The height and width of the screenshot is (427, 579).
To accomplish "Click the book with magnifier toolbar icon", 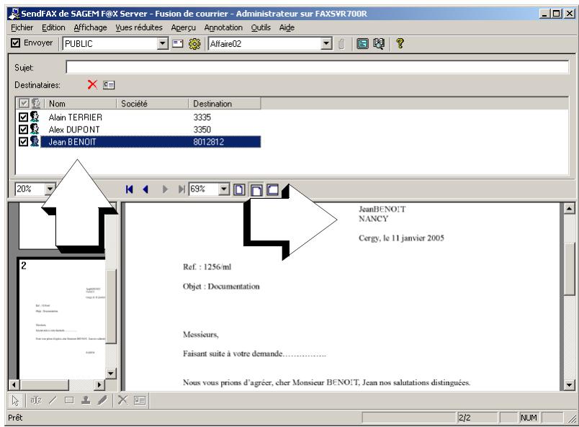I will 379,44.
